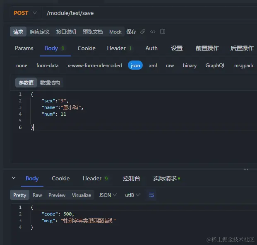
Task: Select the Visualize response view
Action: pyautogui.click(x=82, y=195)
